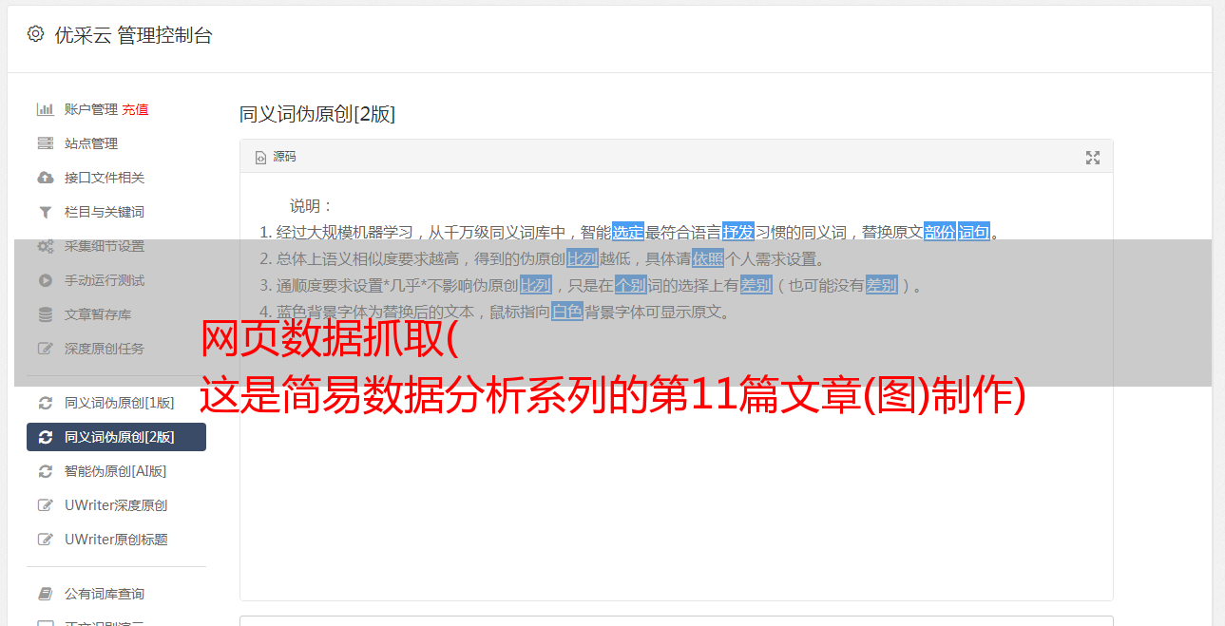1225x626 pixels.
Task: Click book icon for 公有词库查询
Action: pos(46,594)
